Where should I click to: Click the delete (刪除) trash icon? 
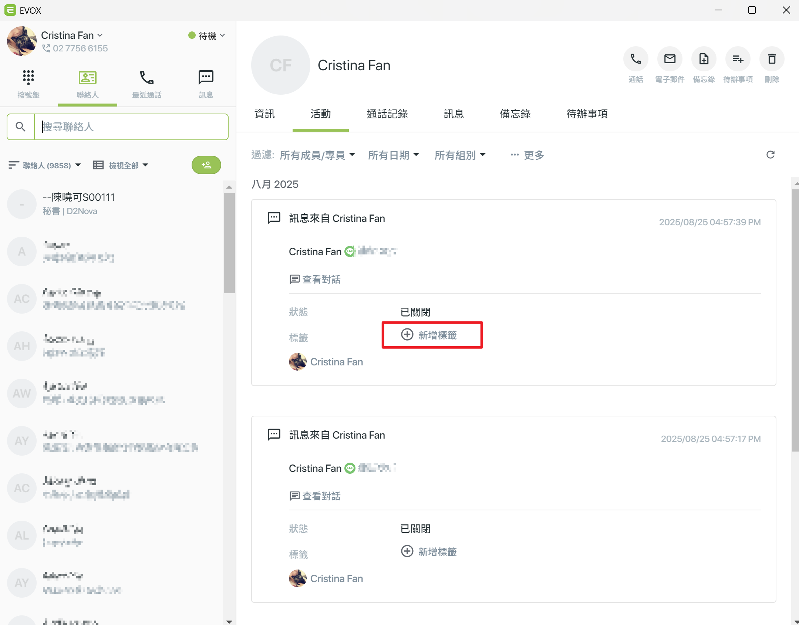coord(772,59)
